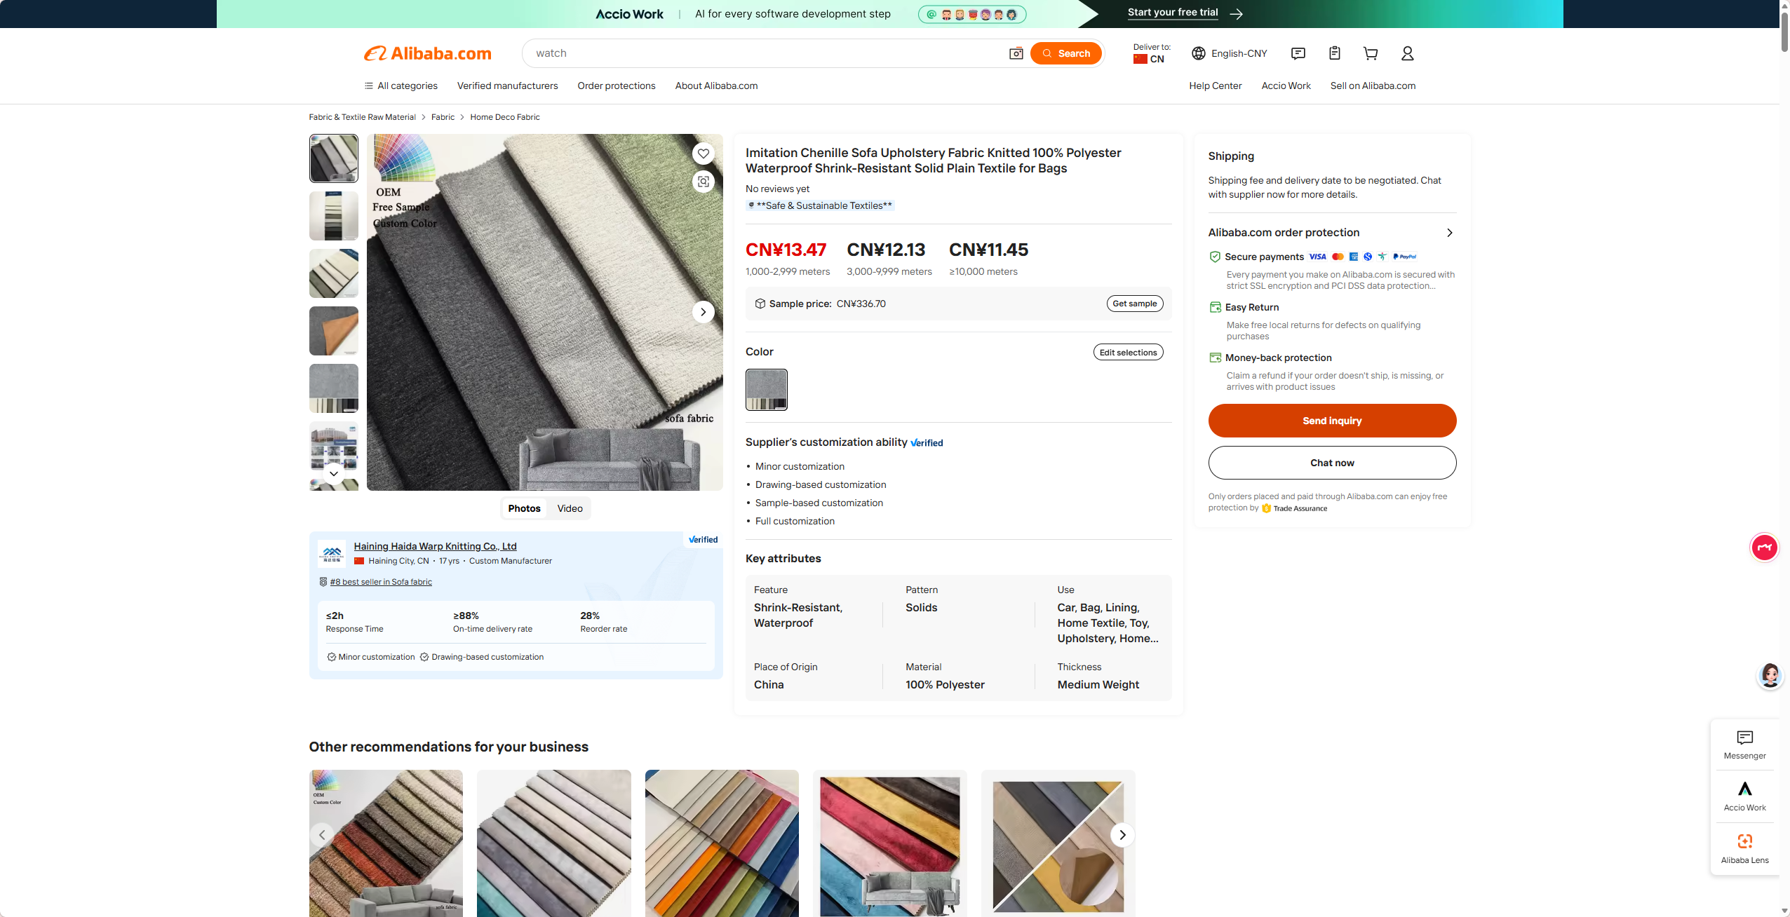This screenshot has width=1790, height=917.
Task: Open Fabric & Textile Raw Material breadcrumb
Action: pos(362,117)
